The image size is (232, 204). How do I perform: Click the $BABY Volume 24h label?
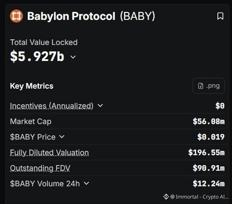pos(45,184)
